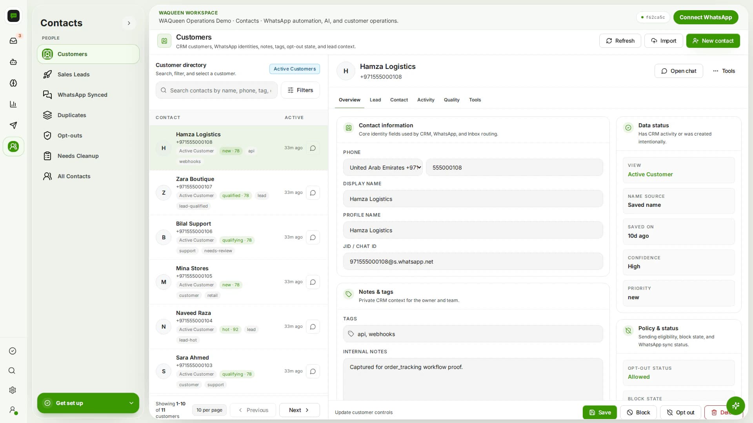
Task: Open chat bubble for Hamza Logistics row
Action: pyautogui.click(x=313, y=148)
